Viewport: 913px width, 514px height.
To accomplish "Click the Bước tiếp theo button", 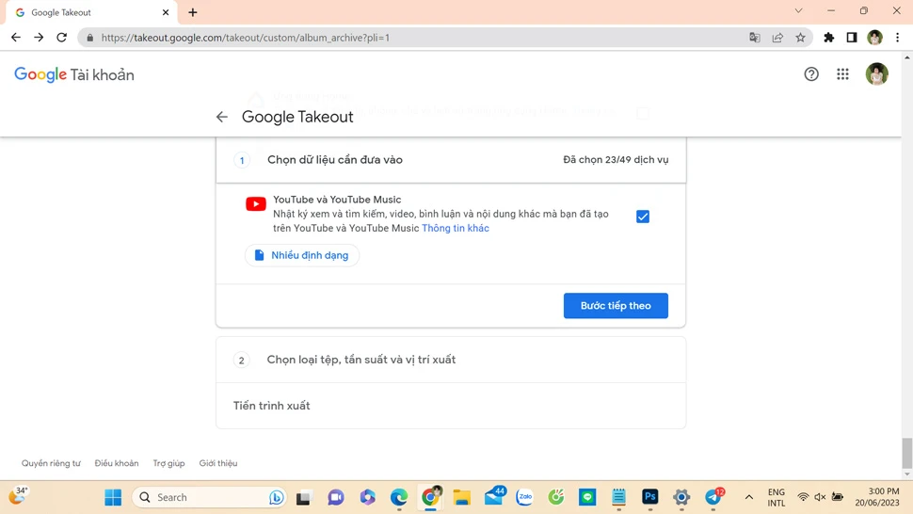I will [x=616, y=306].
